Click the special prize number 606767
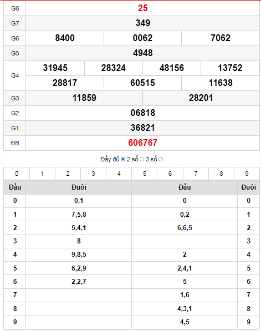261x331 pixels. tap(142, 143)
